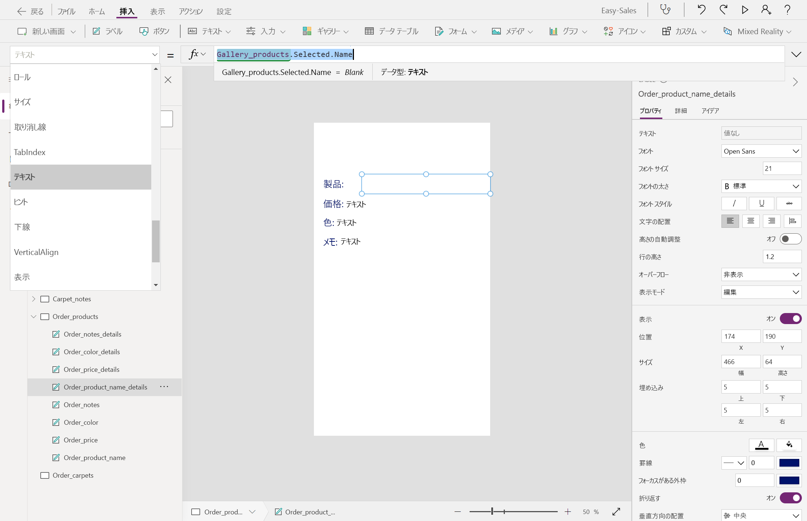The image size is (807, 521).
Task: Open the share user icon
Action: pos(766,10)
